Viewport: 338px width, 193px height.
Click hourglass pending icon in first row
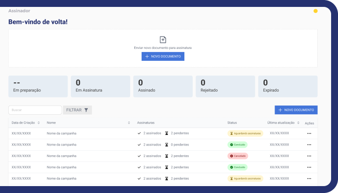pyautogui.click(x=167, y=134)
